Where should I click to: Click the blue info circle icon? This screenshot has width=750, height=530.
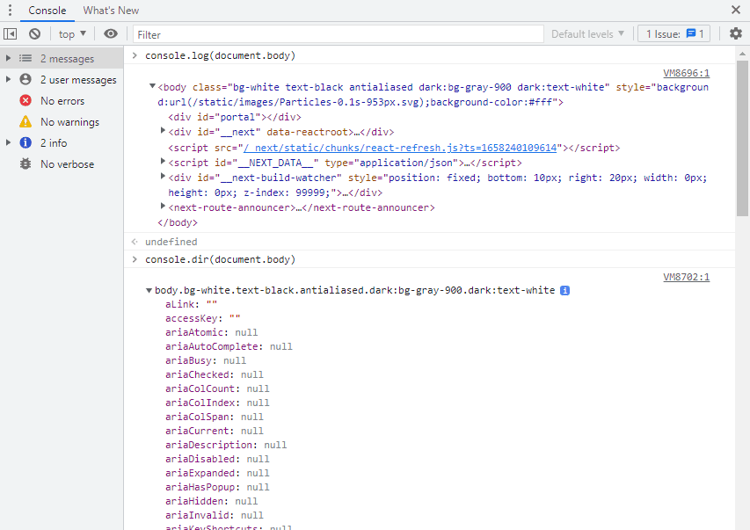25,142
